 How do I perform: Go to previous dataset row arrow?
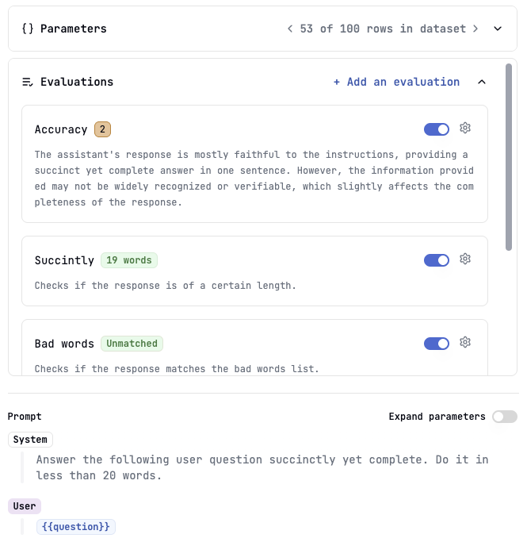pyautogui.click(x=290, y=29)
